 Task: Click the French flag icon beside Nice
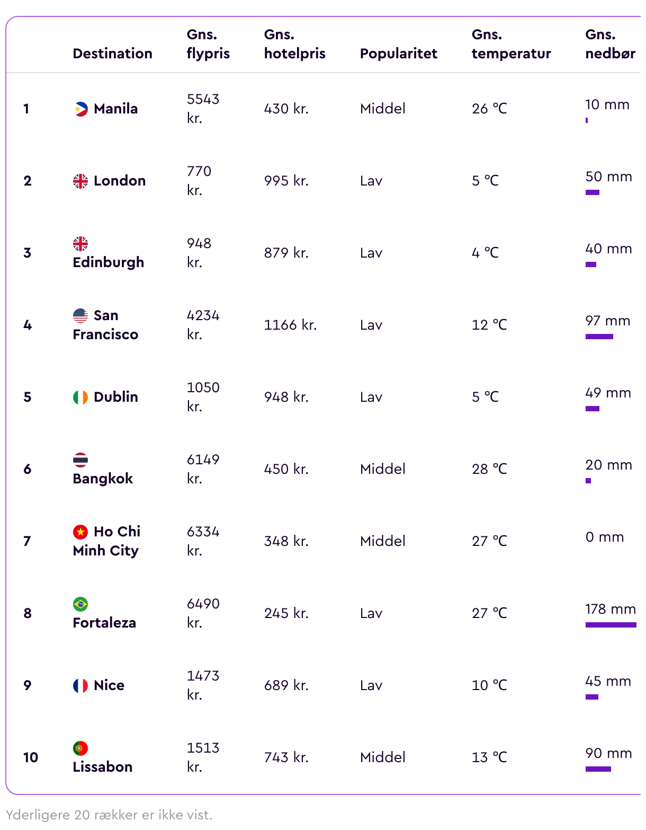coord(80,686)
